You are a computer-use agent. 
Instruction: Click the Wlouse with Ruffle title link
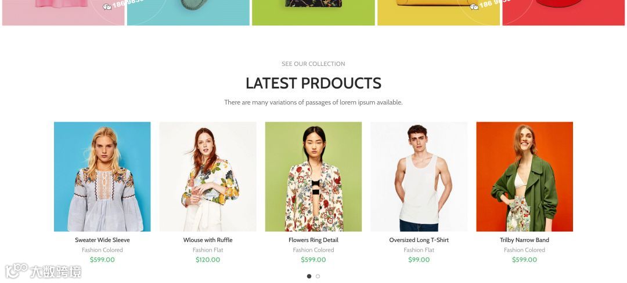click(x=208, y=240)
